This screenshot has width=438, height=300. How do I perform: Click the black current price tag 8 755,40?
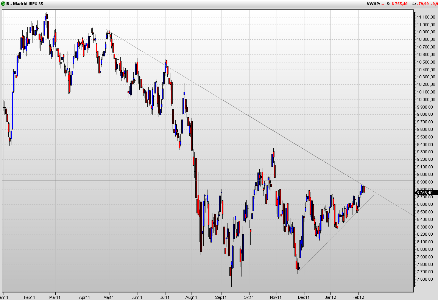point(426,193)
